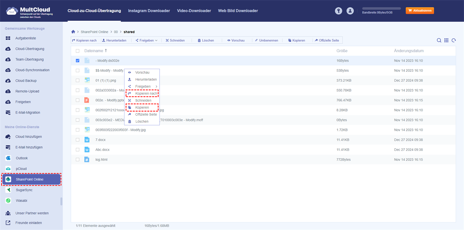The width and height of the screenshot is (464, 230).
Task: Click Cloud hinzufügen icon
Action: 8,137
